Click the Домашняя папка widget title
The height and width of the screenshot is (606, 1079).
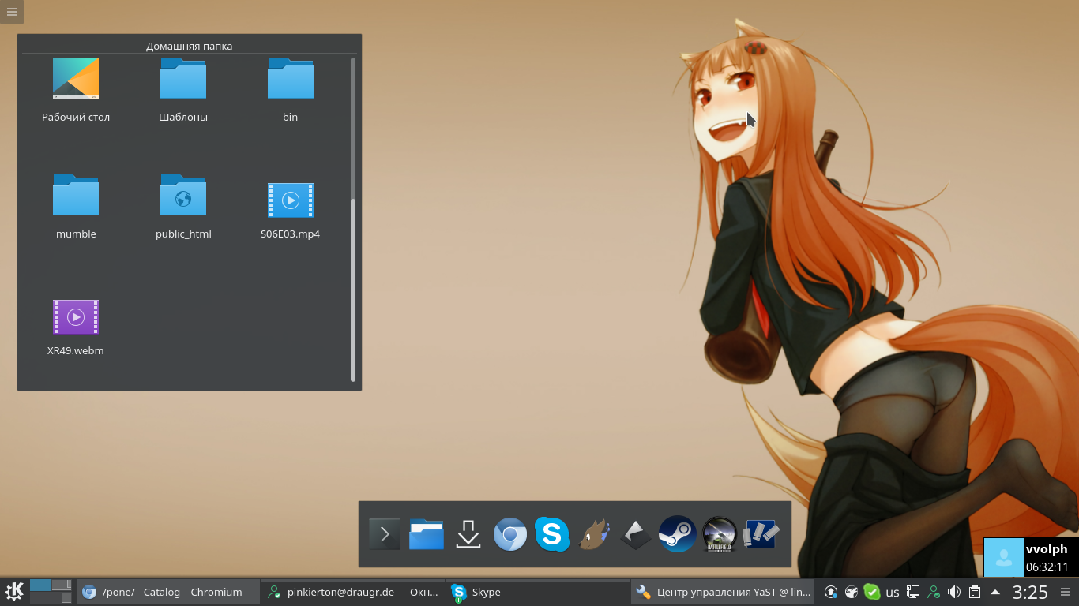pyautogui.click(x=190, y=46)
